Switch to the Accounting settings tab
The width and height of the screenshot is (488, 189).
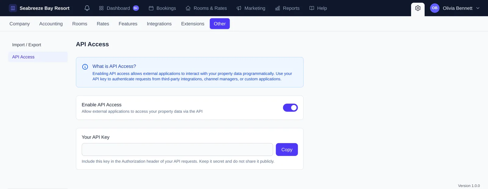(51, 24)
